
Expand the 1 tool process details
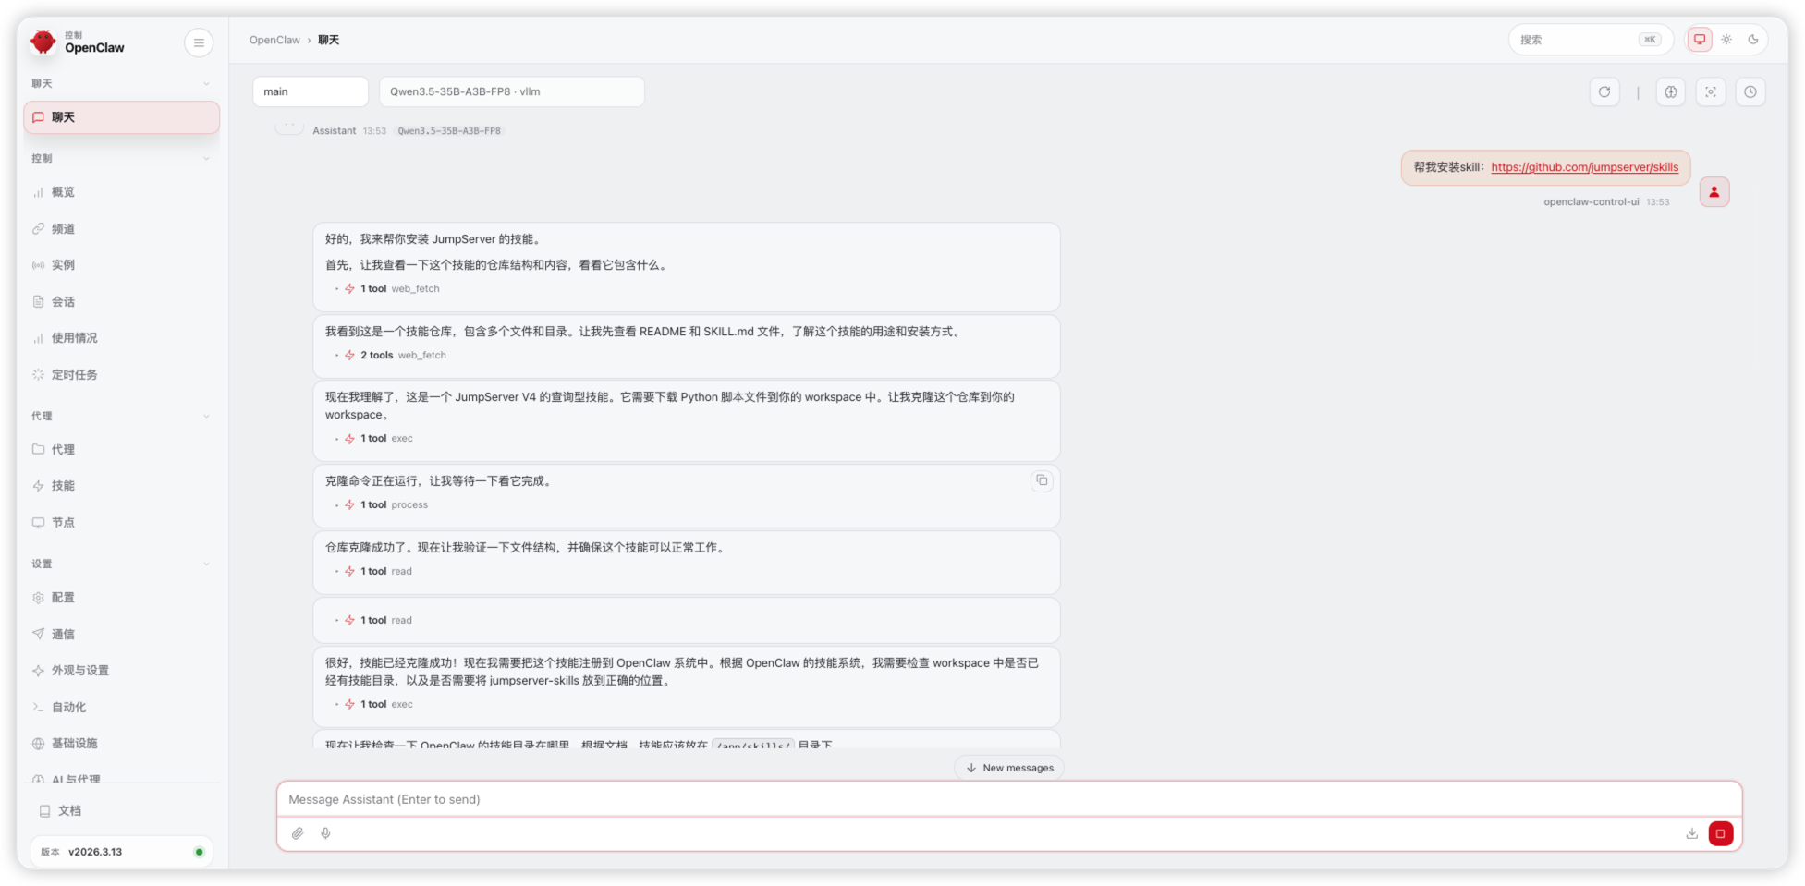pyautogui.click(x=383, y=504)
